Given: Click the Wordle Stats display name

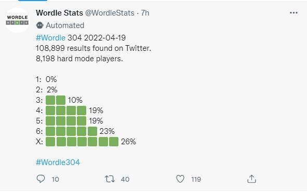Looking at the screenshot, I should 60,13.
